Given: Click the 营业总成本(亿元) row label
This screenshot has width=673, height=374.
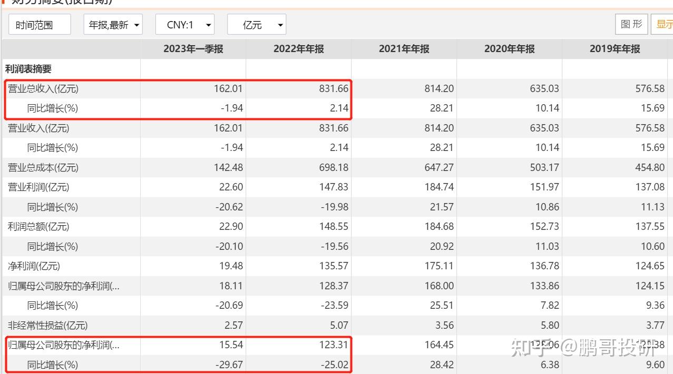Looking at the screenshot, I should click(43, 167).
